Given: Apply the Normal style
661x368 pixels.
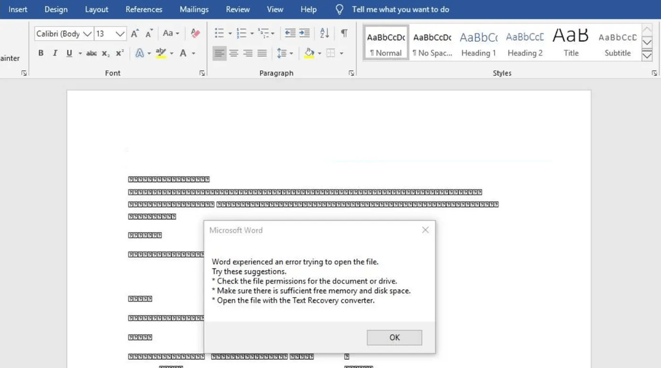Looking at the screenshot, I should click(386, 43).
